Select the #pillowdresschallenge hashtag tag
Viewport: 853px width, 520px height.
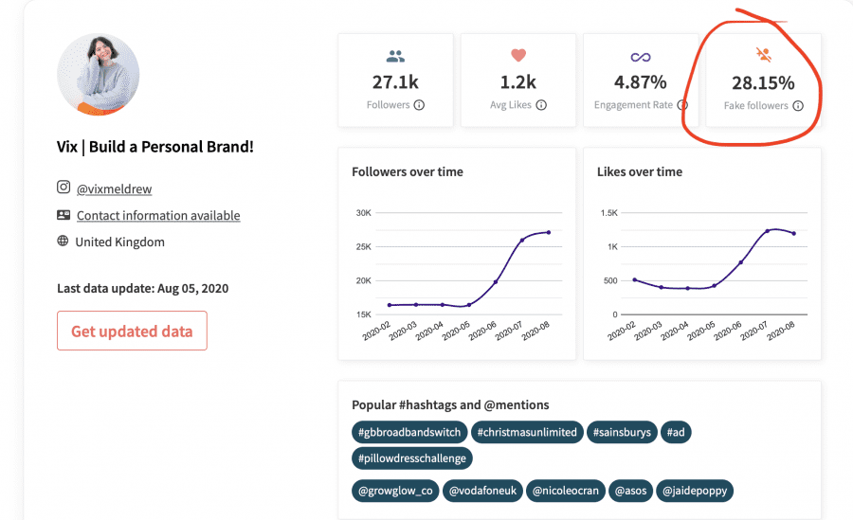(412, 458)
